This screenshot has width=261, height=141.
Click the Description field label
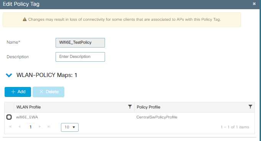[x=18, y=57]
